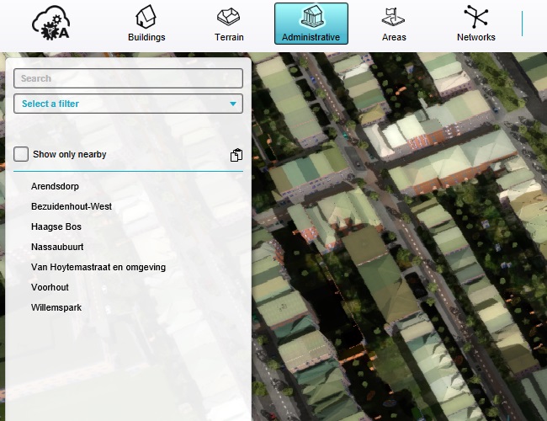Viewport: 547px width, 421px height.
Task: Select the Haagse Bos entry
Action: (x=56, y=226)
